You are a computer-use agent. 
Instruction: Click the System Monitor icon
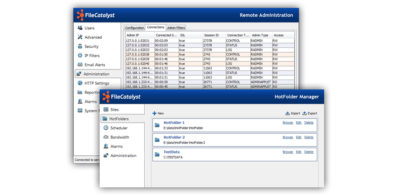point(80,111)
